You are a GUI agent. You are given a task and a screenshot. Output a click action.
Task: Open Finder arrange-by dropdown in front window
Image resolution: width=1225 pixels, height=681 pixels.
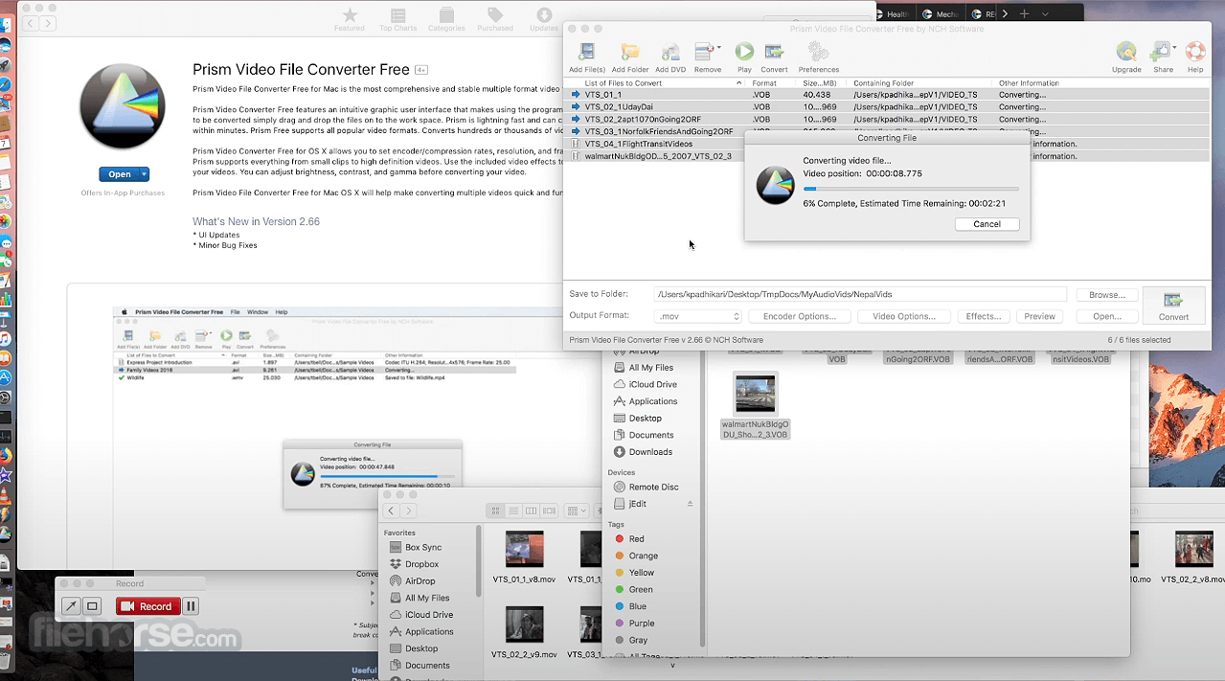click(x=577, y=511)
